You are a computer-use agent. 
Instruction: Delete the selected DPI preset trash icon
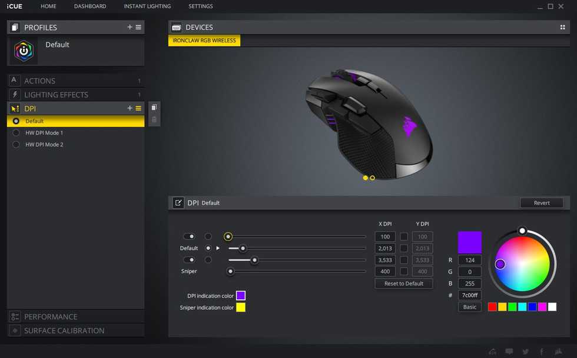point(154,119)
